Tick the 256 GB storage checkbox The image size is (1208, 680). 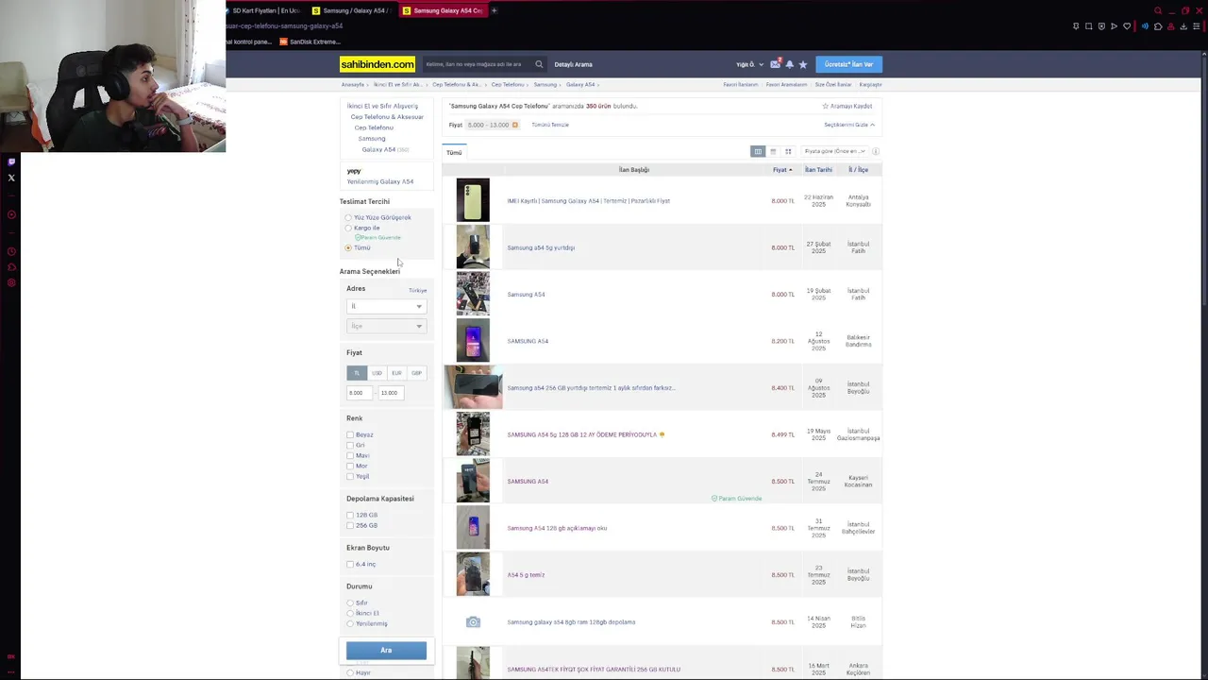(x=350, y=525)
